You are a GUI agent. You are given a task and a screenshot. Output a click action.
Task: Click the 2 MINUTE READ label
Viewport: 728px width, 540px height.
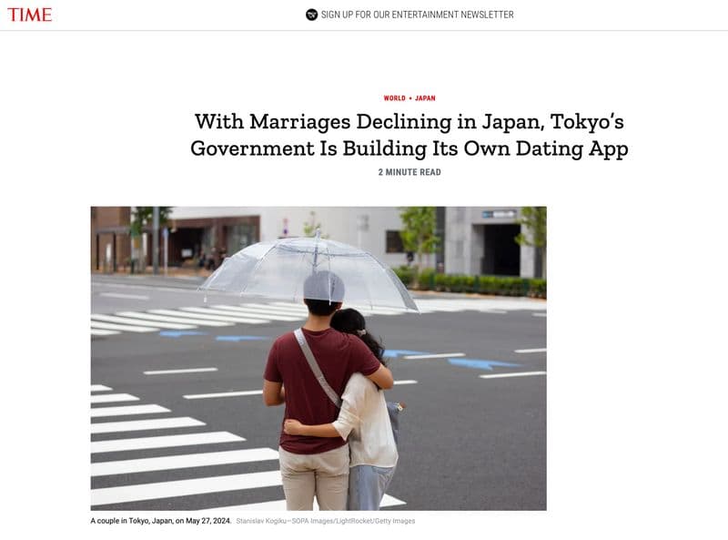(x=409, y=172)
